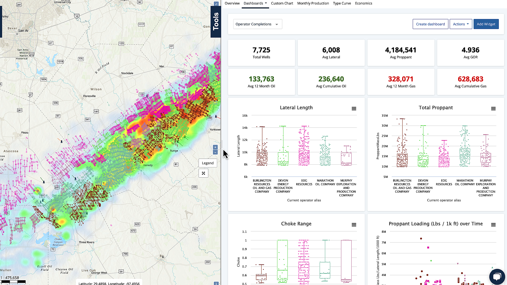Switch to the Type Curve tab
Image resolution: width=507 pixels, height=285 pixels.
pyautogui.click(x=342, y=3)
